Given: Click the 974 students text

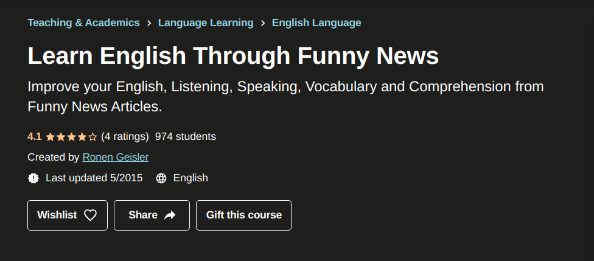Looking at the screenshot, I should coord(186,136).
